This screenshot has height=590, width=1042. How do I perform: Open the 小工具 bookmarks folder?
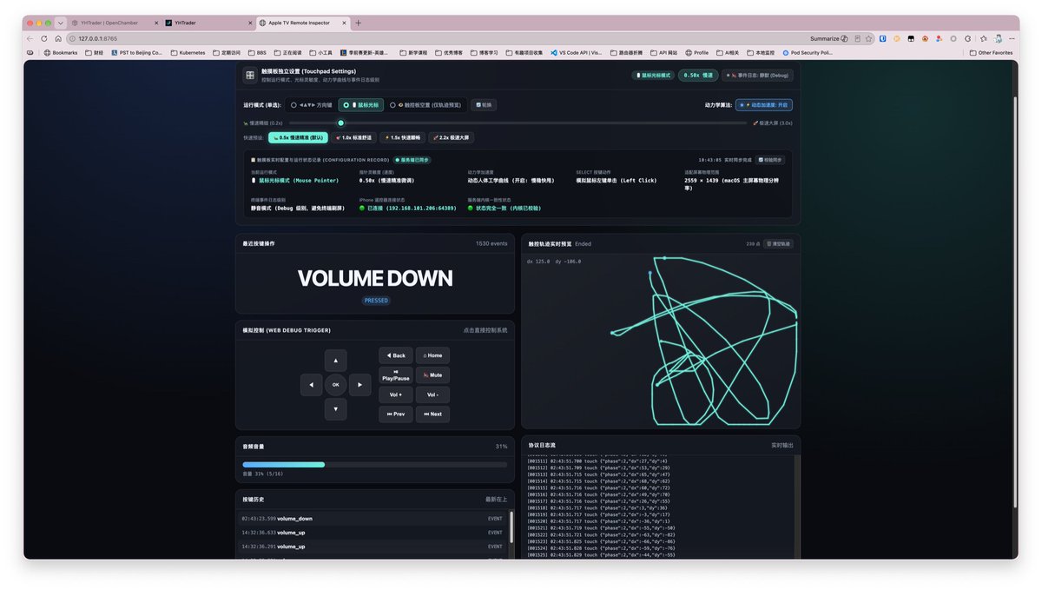[321, 52]
